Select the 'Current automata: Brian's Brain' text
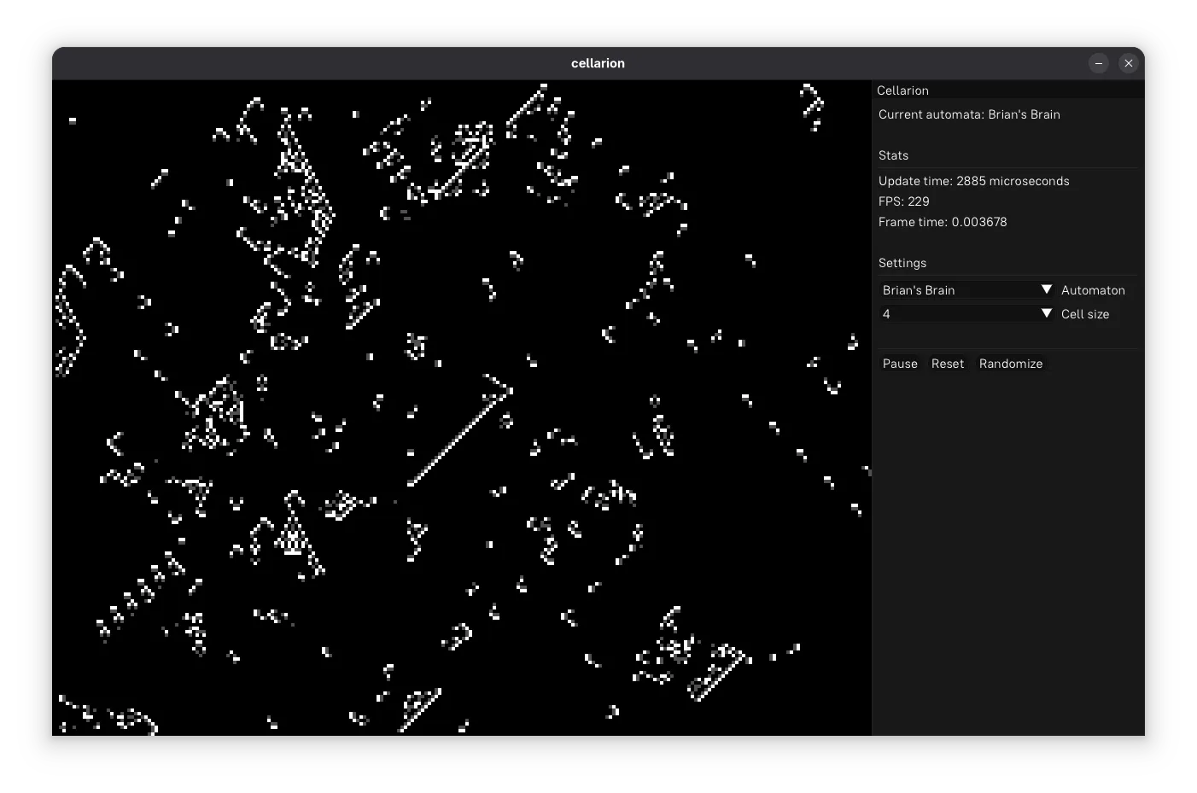The height and width of the screenshot is (793, 1197). 969,114
